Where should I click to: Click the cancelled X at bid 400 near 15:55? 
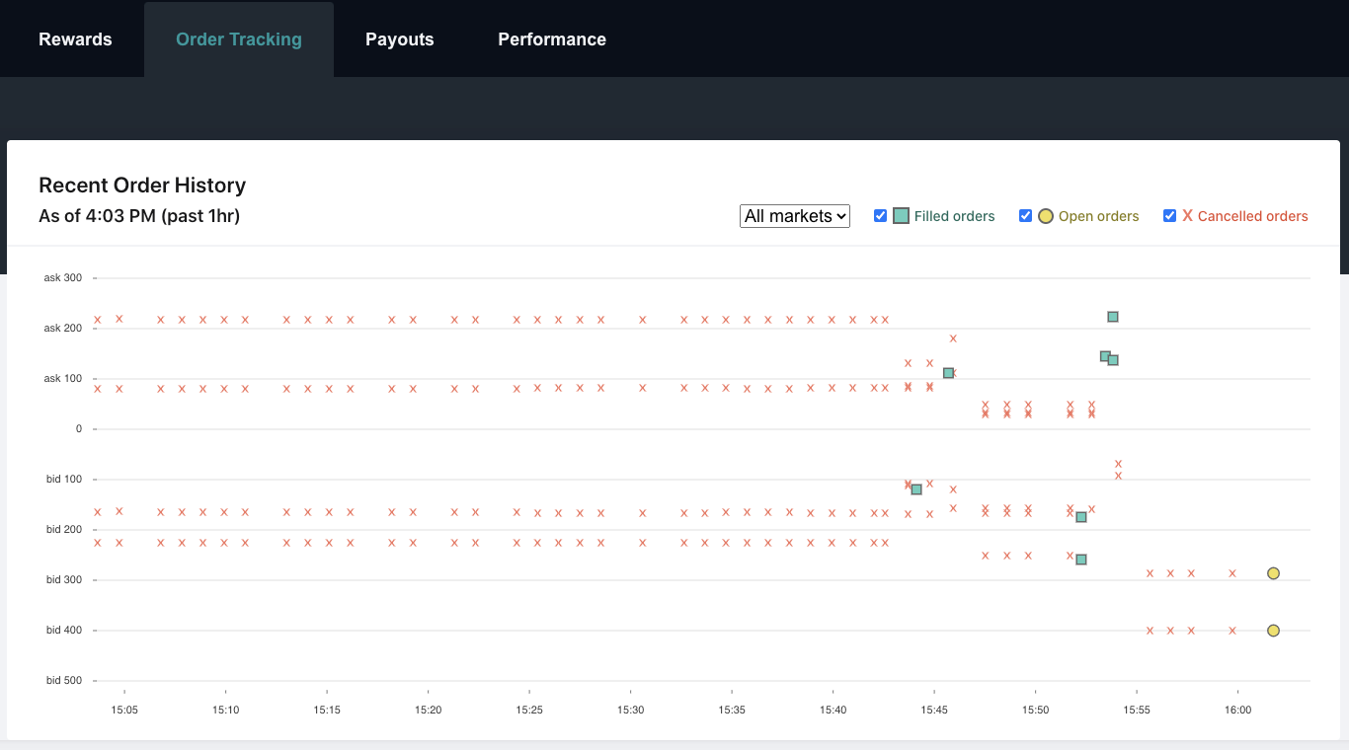1150,631
